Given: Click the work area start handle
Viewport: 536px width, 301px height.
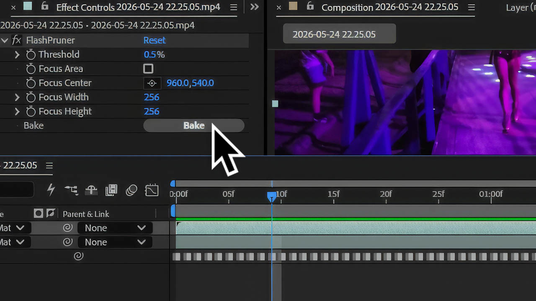Looking at the screenshot, I should click(173, 211).
